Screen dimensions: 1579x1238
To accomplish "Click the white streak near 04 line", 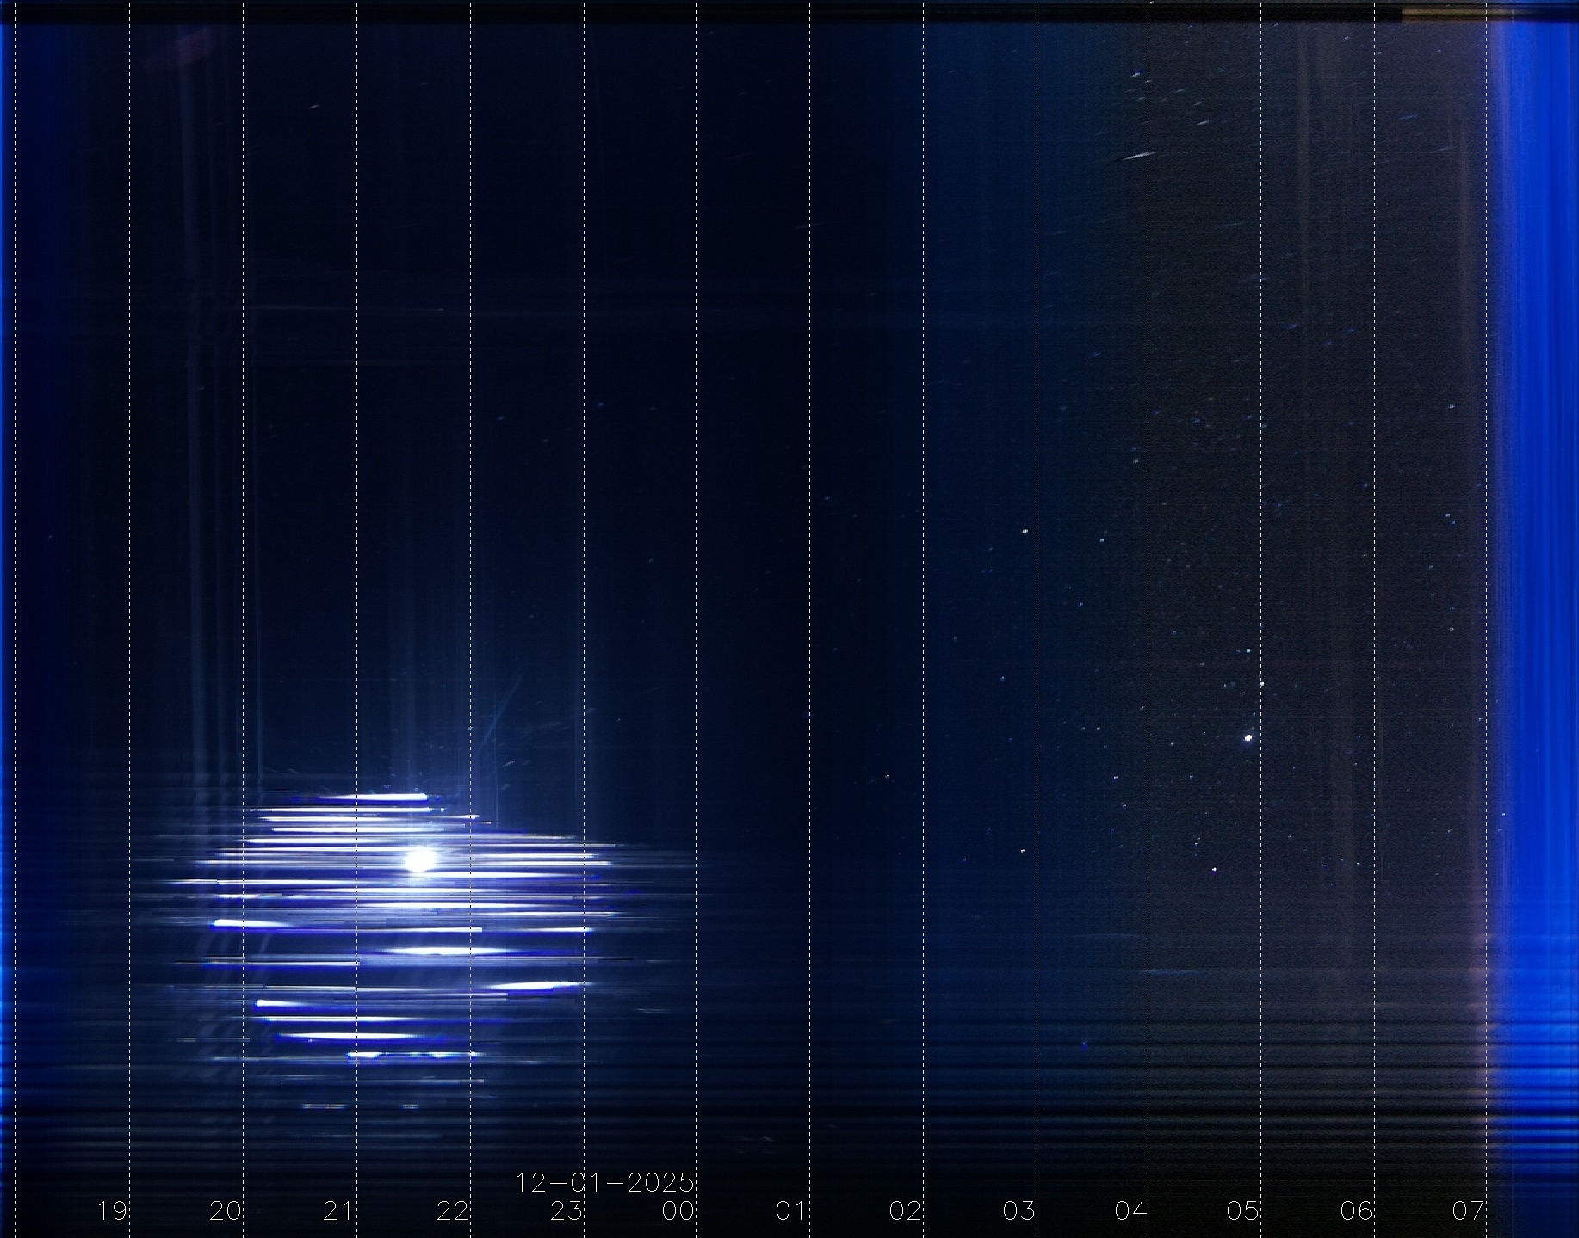I will 1135,157.
